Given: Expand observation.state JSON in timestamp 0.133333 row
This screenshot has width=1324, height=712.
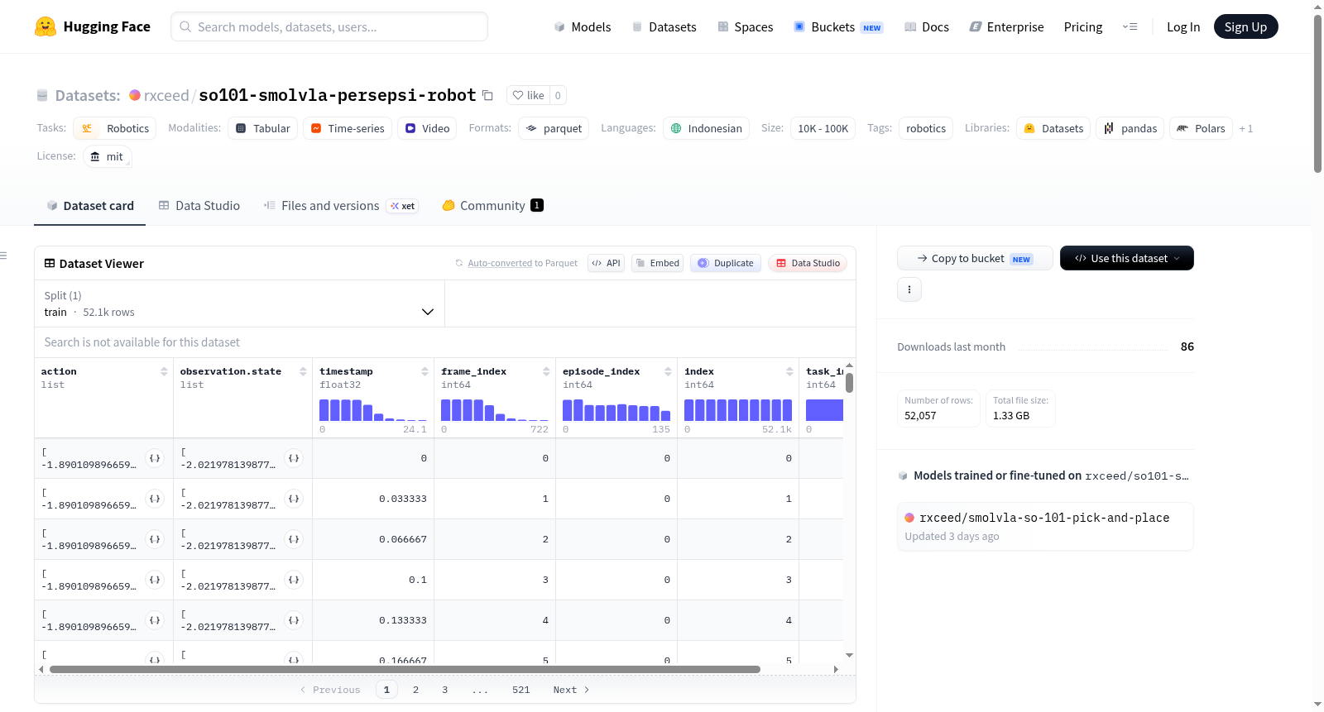Looking at the screenshot, I should 294,620.
